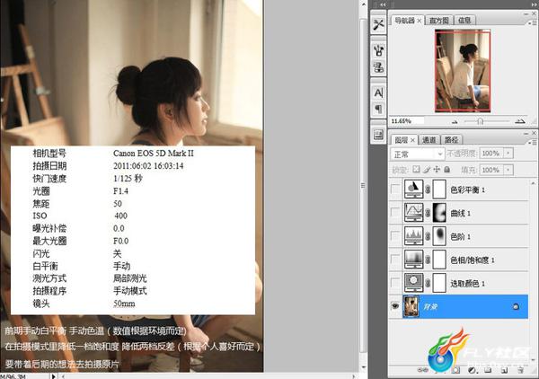Viewport: 539px width, 379px height.
Task: Click the link layers icon at panel bottom
Action: tap(422, 370)
